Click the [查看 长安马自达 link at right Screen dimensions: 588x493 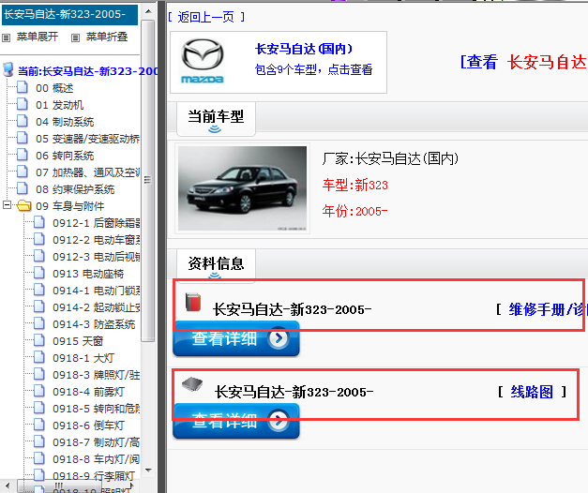click(523, 62)
